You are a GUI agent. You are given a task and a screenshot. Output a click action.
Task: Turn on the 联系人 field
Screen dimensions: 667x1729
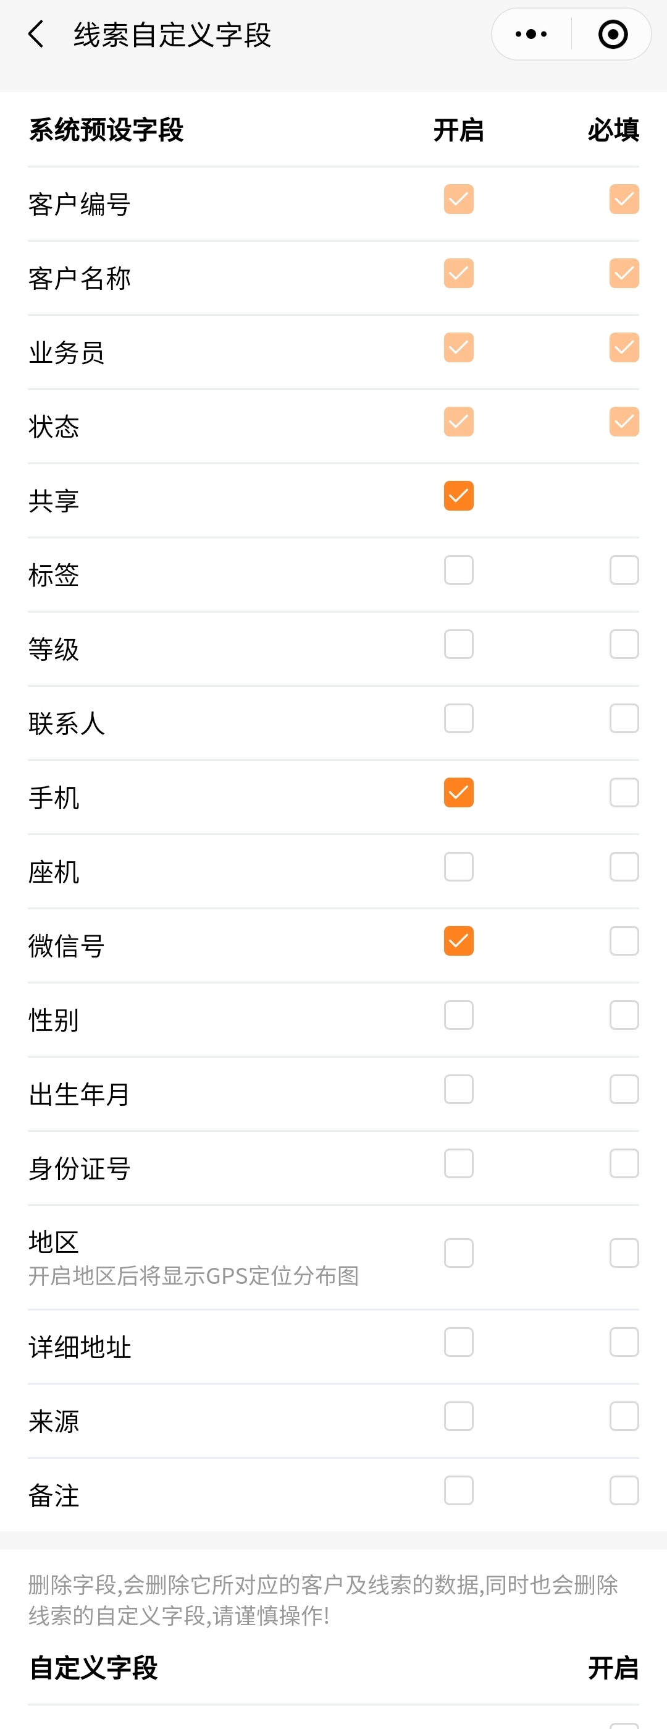click(x=458, y=718)
